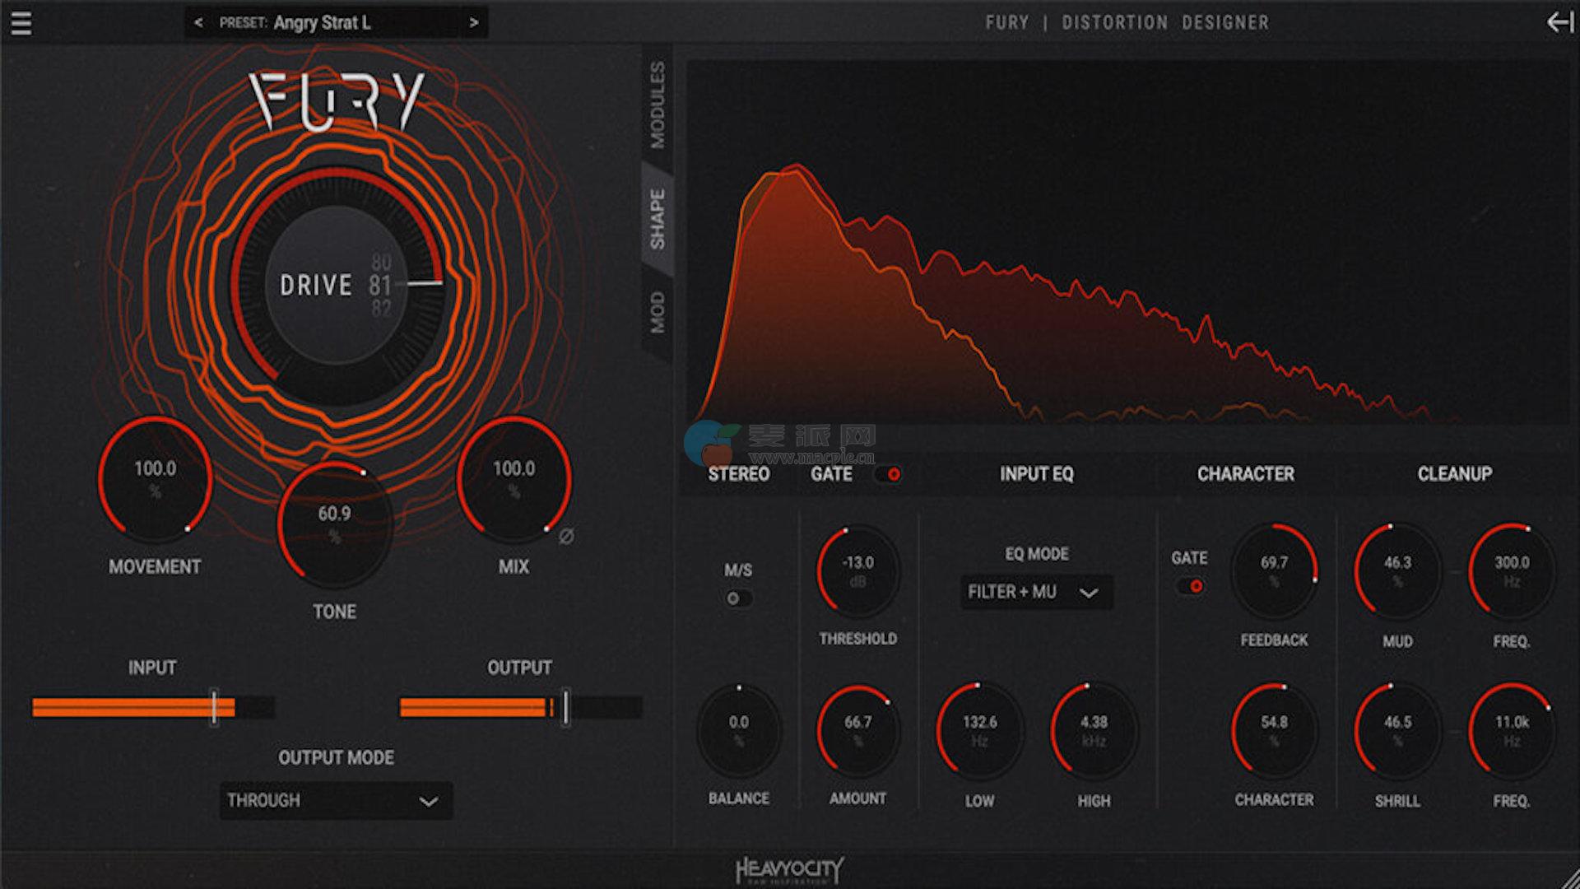Toggle the mix phase invert icon
1580x889 pixels.
tap(566, 537)
